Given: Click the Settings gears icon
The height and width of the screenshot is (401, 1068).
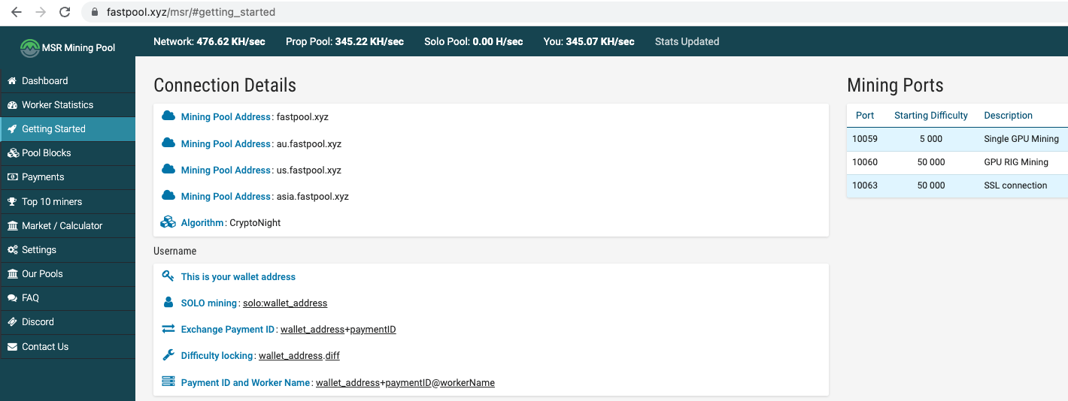Looking at the screenshot, I should (x=12, y=250).
